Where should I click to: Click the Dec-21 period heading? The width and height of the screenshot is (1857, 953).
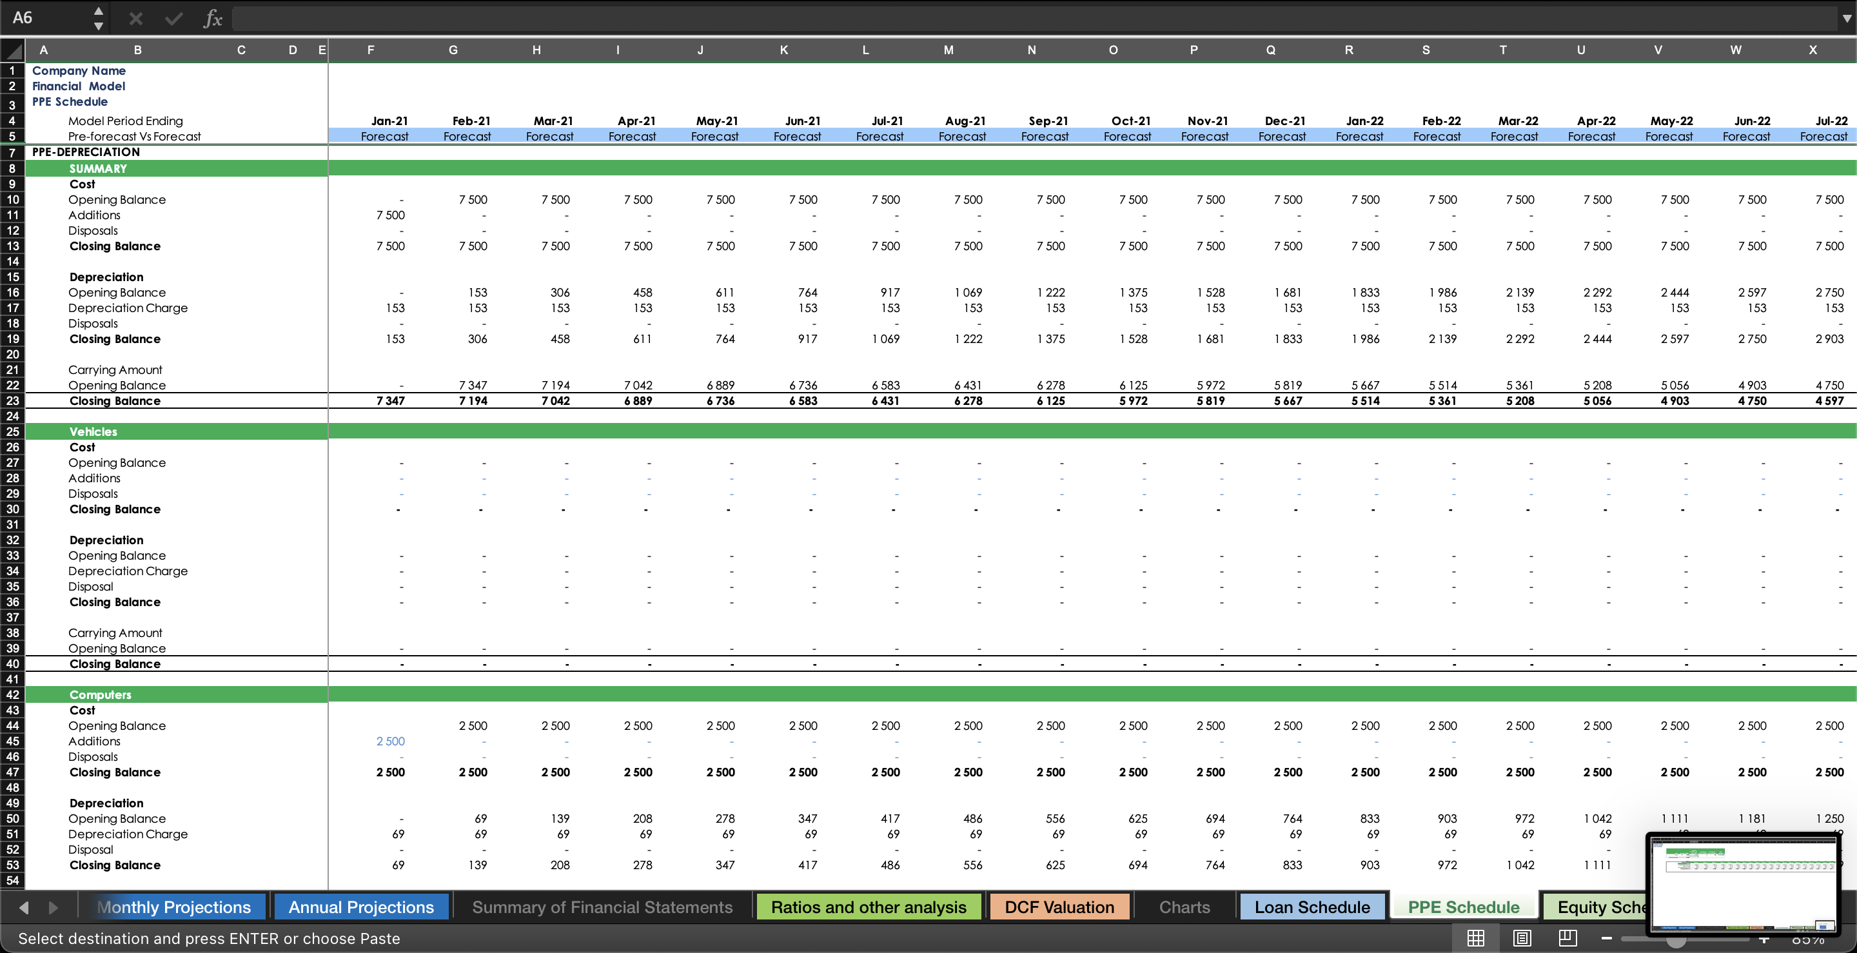pos(1284,121)
